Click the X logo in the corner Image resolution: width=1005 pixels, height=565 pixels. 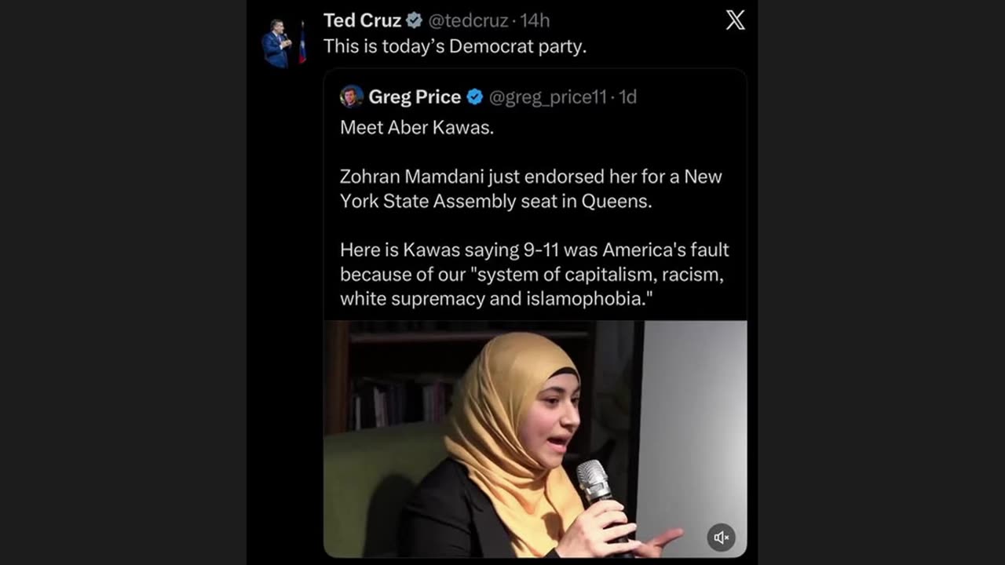tap(735, 20)
